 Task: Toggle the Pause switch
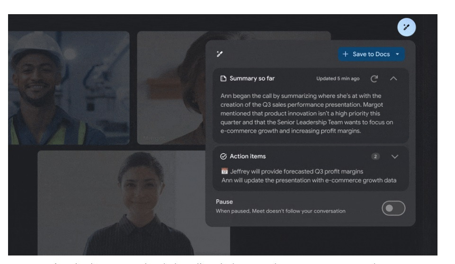pos(393,208)
